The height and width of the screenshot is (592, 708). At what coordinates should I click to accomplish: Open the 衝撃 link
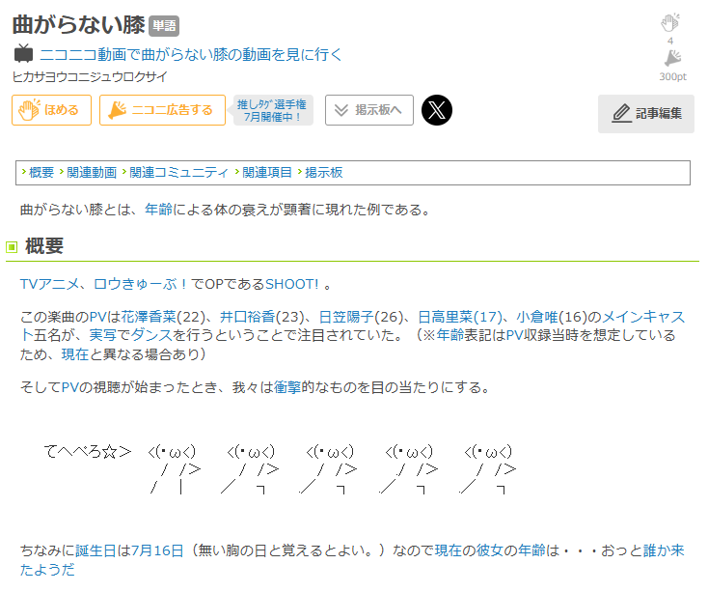point(287,387)
